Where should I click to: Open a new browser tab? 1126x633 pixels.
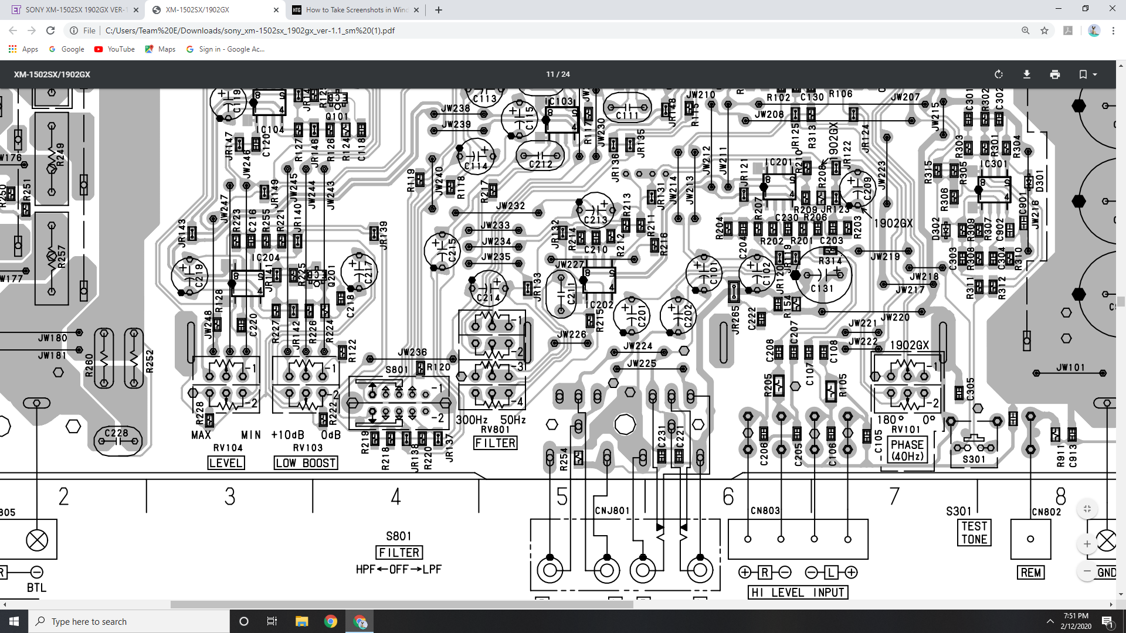(x=439, y=10)
